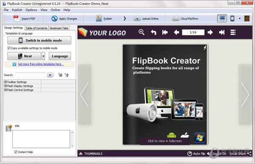Image resolution: width=255 pixels, height=164 pixels.
Task: Open the Cloud Platform
Action: (x=185, y=19)
